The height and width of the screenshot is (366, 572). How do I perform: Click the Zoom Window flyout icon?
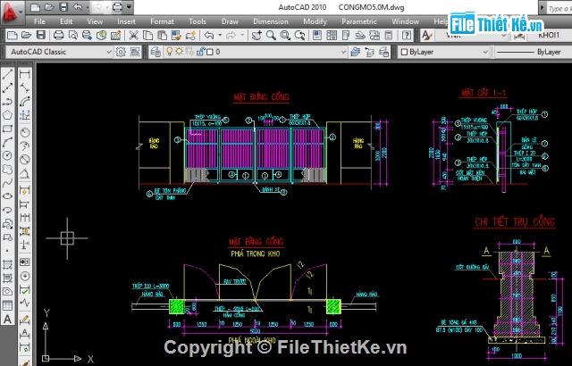(x=285, y=36)
